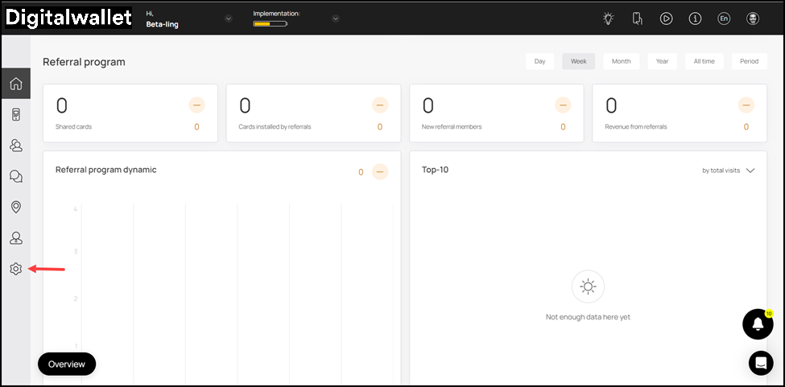Go to Home dashboard icon
The width and height of the screenshot is (785, 387).
(x=16, y=84)
